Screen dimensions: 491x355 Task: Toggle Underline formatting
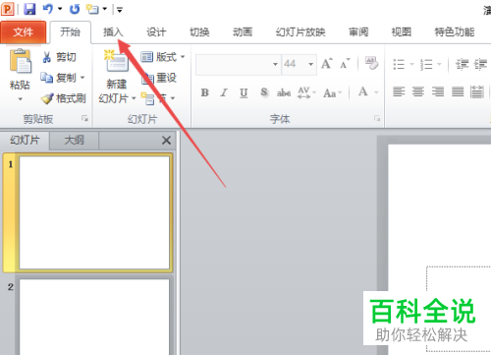(244, 93)
